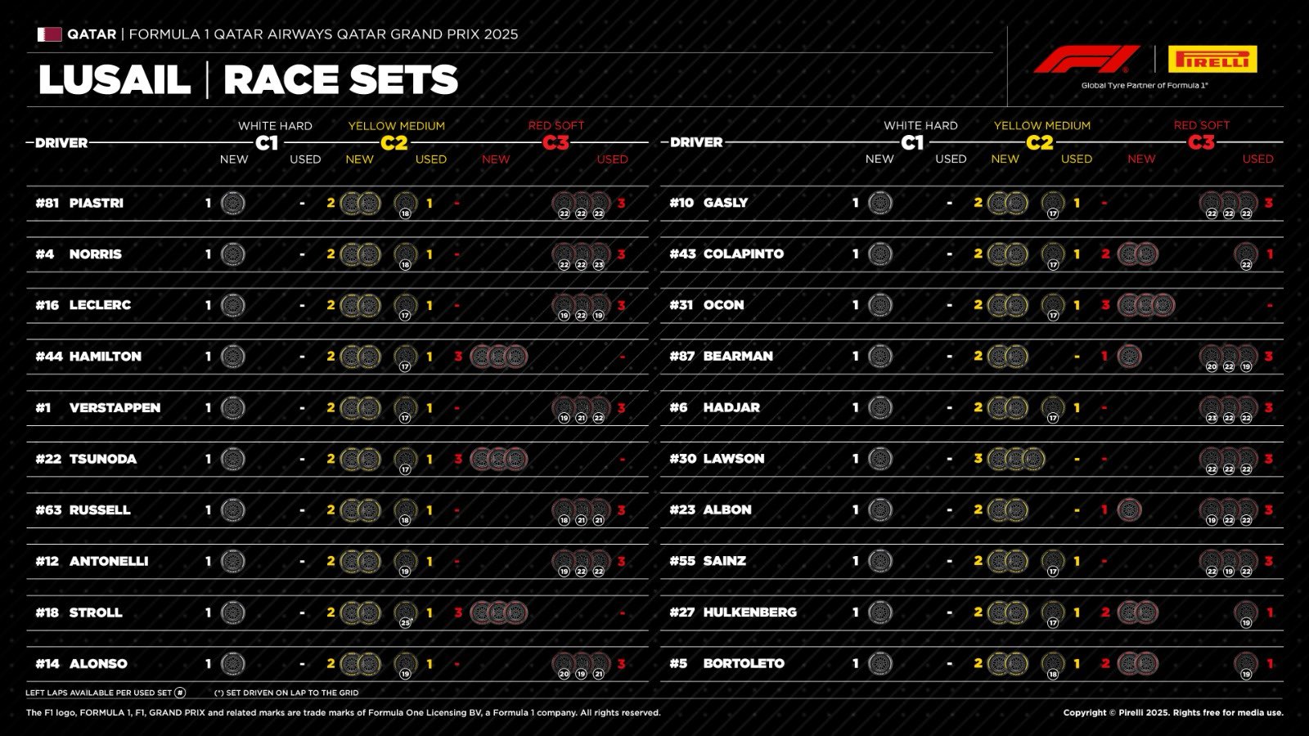Select Piastri's new hard tyre icon
The width and height of the screenshot is (1309, 736).
[x=232, y=203]
